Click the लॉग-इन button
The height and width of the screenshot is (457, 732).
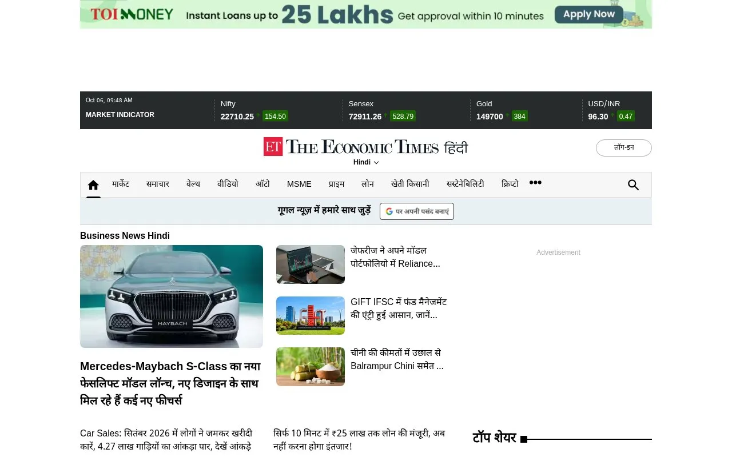pyautogui.click(x=624, y=148)
